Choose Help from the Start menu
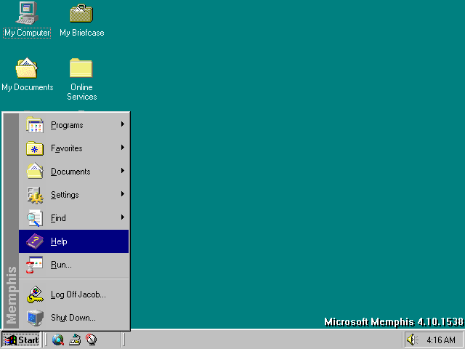The height and width of the screenshot is (349, 465). coord(74,241)
